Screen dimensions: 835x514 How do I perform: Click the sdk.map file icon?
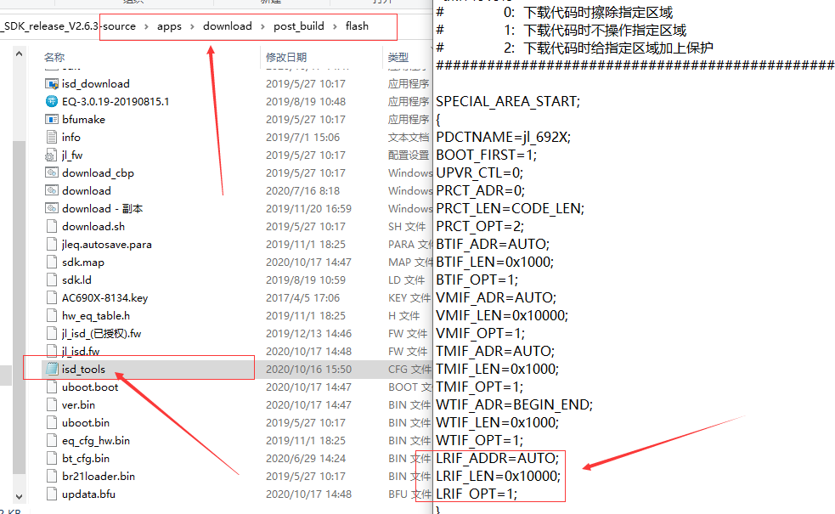click(52, 262)
